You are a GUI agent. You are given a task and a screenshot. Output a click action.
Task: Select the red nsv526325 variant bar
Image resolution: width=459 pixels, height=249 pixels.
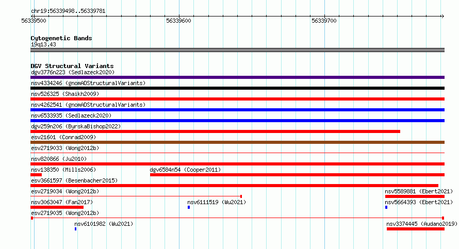click(237, 99)
